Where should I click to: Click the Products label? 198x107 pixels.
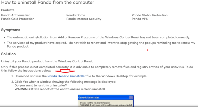[x=8, y=10]
